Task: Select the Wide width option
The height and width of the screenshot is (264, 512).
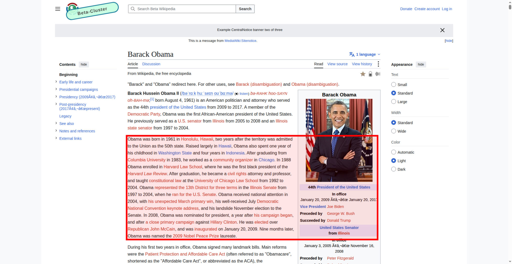Action: pyautogui.click(x=393, y=131)
